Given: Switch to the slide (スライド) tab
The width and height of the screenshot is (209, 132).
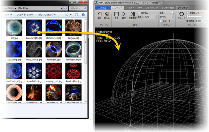Looking at the screenshot, I should 130,8.
